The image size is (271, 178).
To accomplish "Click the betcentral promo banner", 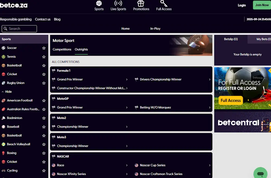I will (243, 122).
